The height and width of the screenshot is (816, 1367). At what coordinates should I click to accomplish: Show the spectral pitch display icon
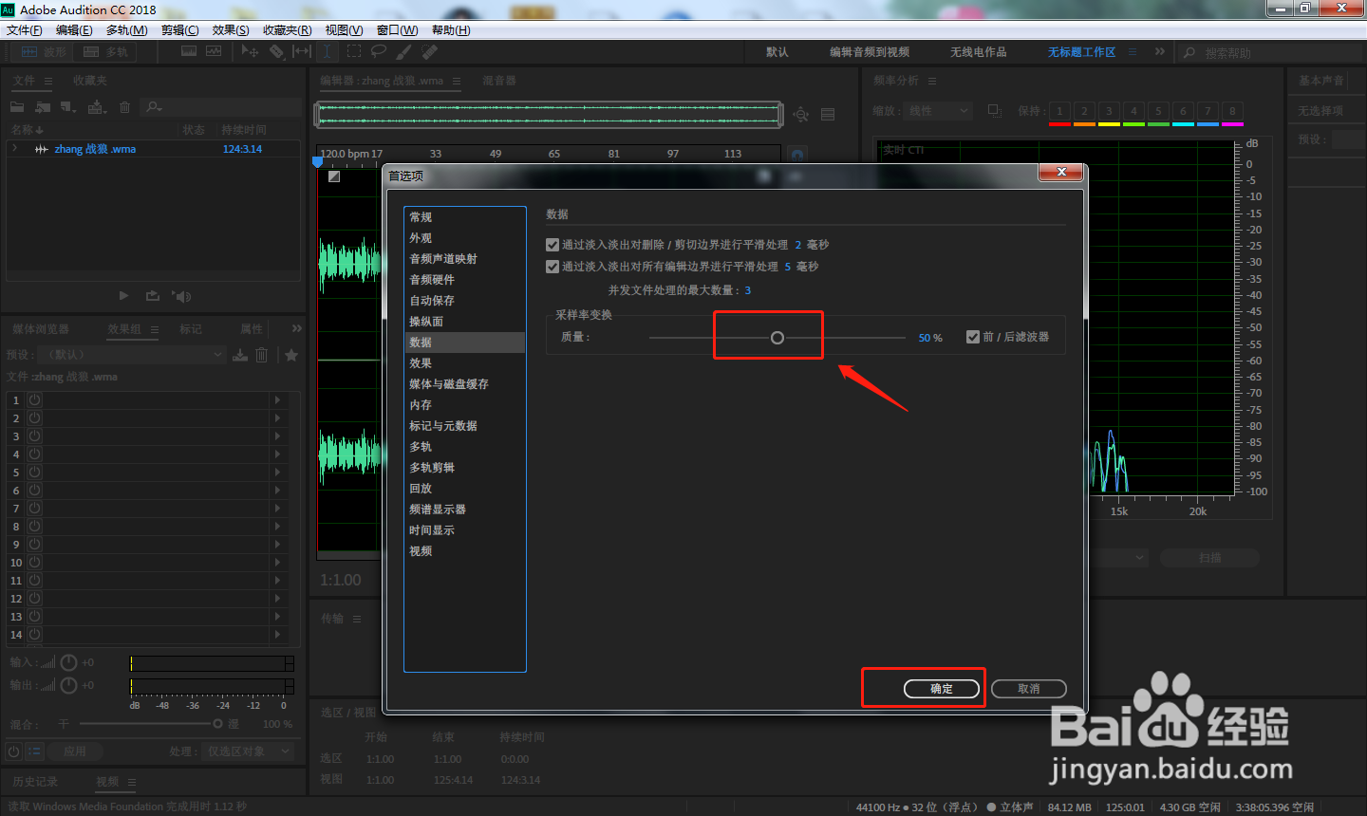tap(214, 51)
